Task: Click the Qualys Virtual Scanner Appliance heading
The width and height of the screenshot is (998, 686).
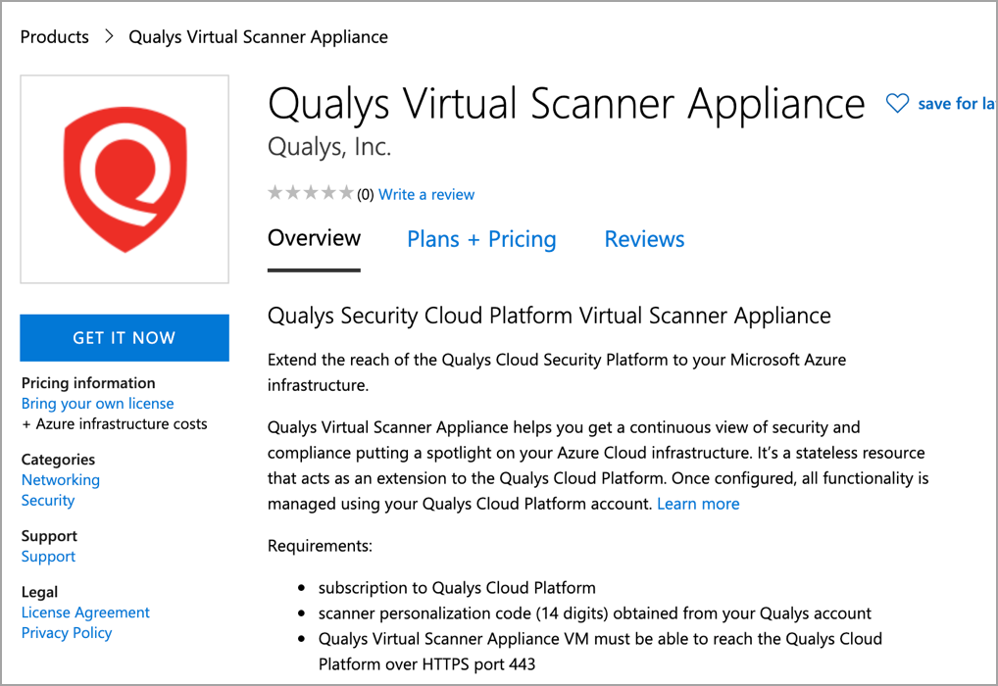Action: (x=567, y=104)
